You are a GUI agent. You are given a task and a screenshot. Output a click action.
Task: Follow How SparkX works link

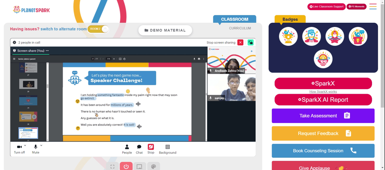323,91
